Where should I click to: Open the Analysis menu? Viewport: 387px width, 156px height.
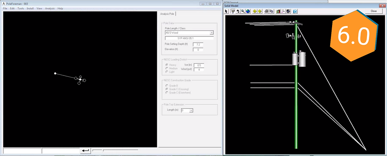tap(50, 8)
